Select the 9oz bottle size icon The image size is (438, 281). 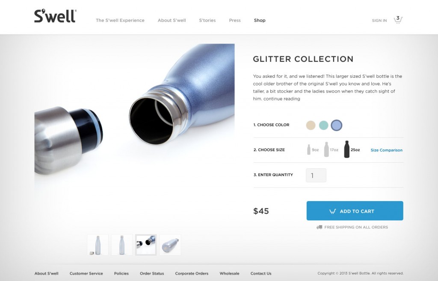tap(309, 150)
